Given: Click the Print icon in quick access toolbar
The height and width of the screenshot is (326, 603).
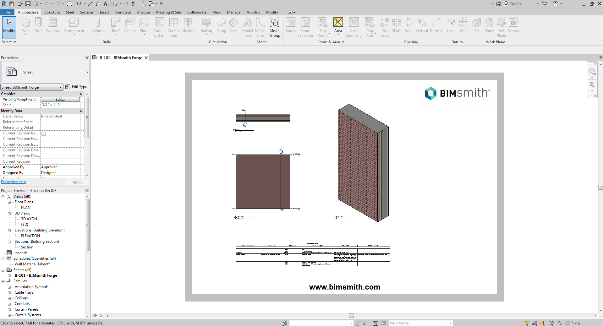Looking at the screenshot, I should coord(69,4).
